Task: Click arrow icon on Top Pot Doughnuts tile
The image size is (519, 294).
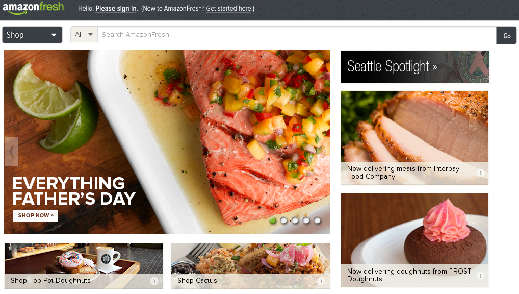Action: [154, 281]
